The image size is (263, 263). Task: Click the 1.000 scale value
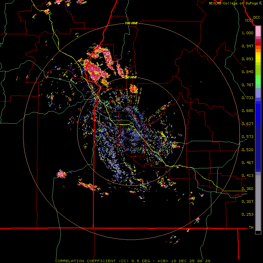tap(248, 33)
